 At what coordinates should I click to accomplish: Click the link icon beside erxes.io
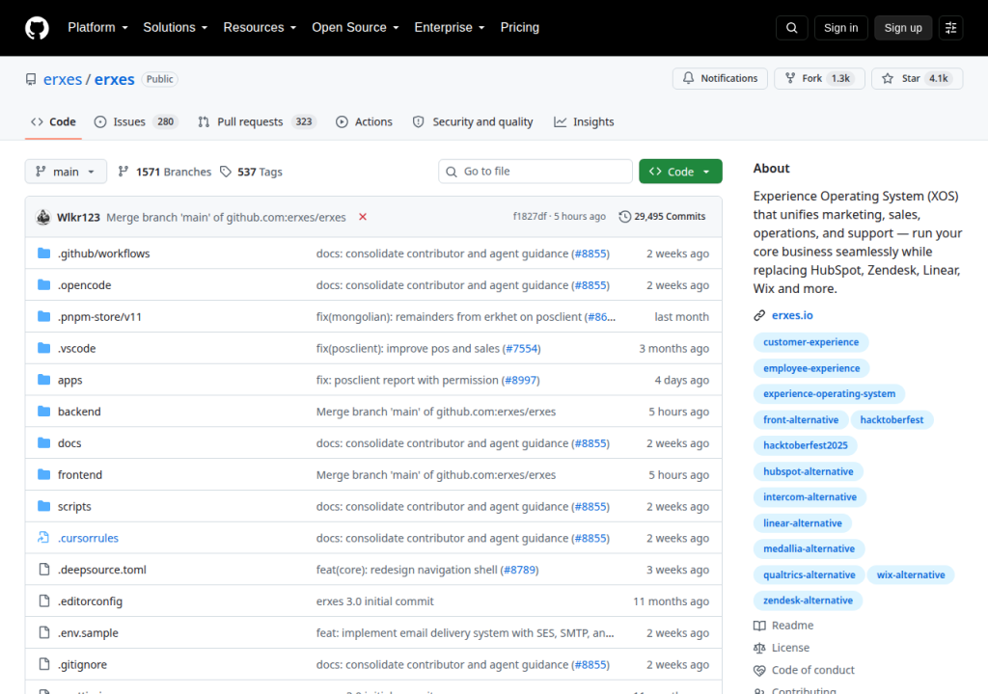[759, 315]
